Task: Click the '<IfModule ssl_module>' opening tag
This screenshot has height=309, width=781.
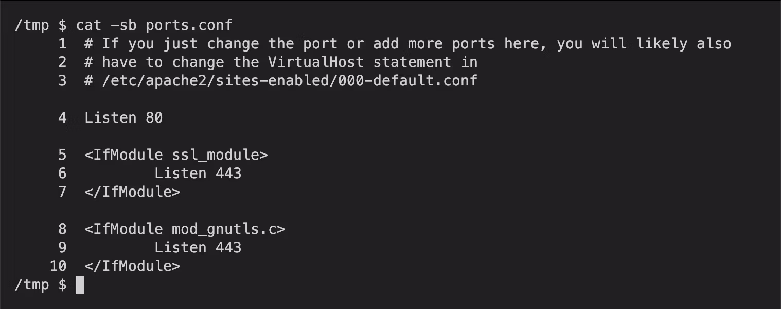Action: 176,155
